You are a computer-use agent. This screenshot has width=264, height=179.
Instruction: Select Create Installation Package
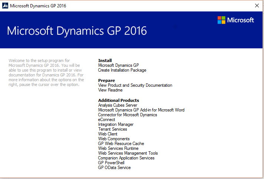click(x=122, y=70)
